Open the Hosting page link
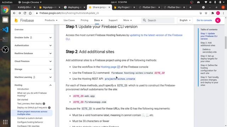 pyautogui.click(x=110, y=67)
